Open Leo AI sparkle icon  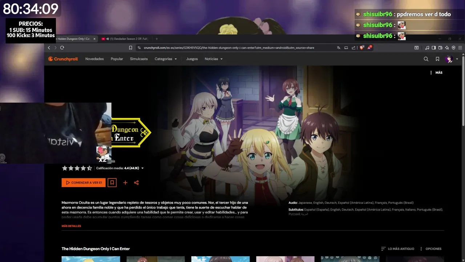tap(447, 48)
